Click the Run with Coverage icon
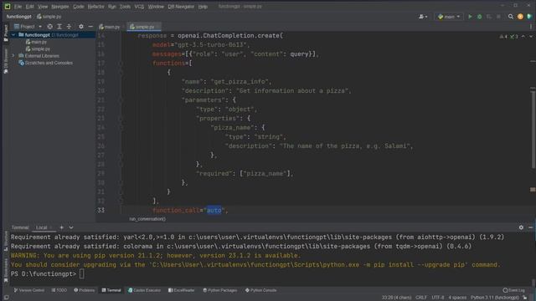 pyautogui.click(x=489, y=17)
